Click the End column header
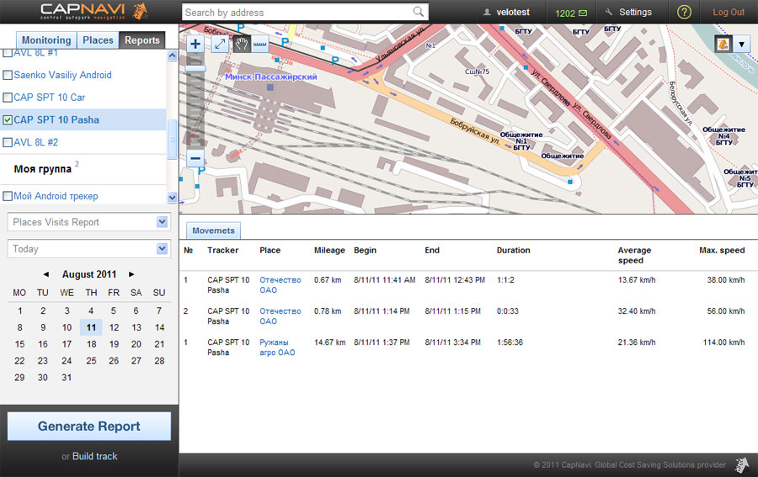 tap(432, 250)
